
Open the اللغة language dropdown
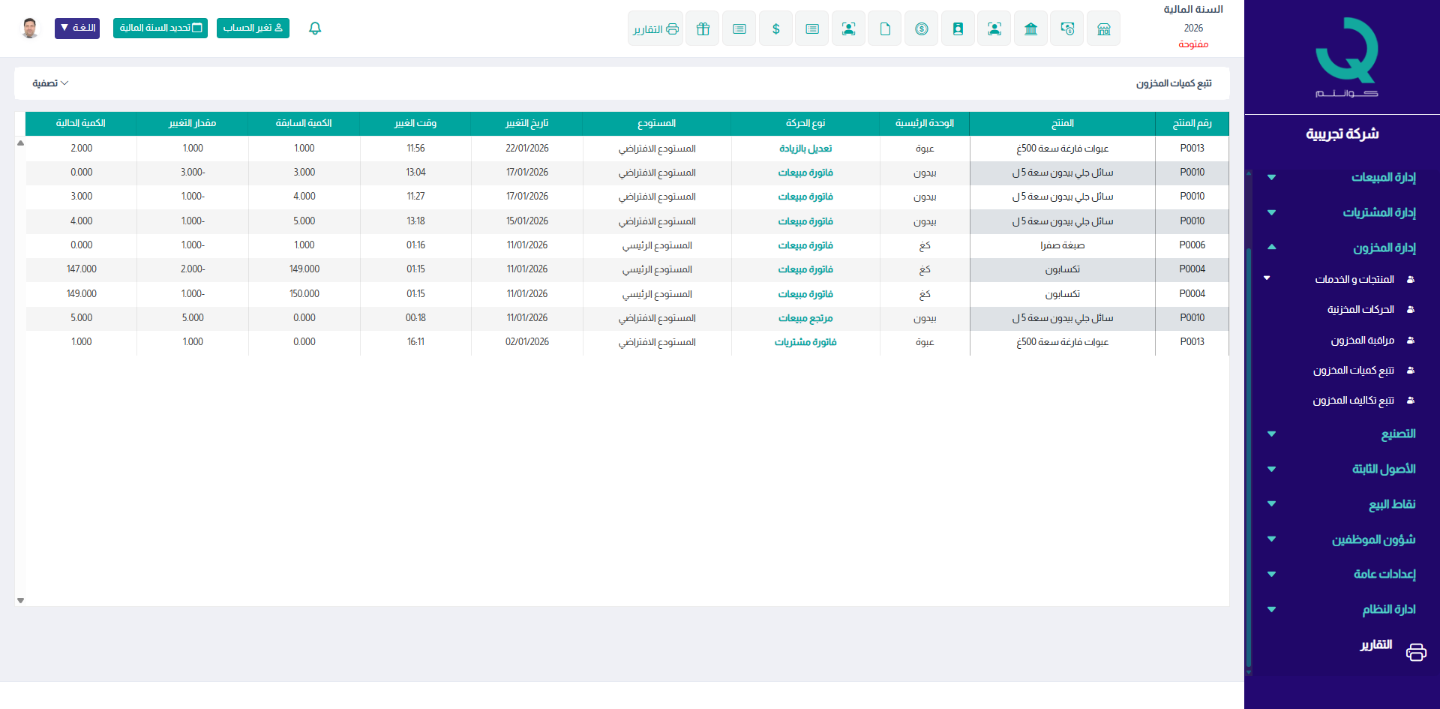(77, 29)
